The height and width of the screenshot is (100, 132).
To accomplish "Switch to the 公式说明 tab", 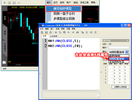I will pyautogui.click(x=53, y=36).
